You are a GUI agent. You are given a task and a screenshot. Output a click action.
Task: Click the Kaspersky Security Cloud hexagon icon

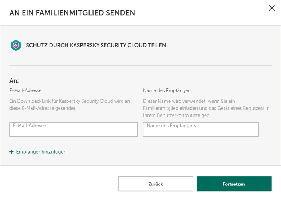[16, 45]
